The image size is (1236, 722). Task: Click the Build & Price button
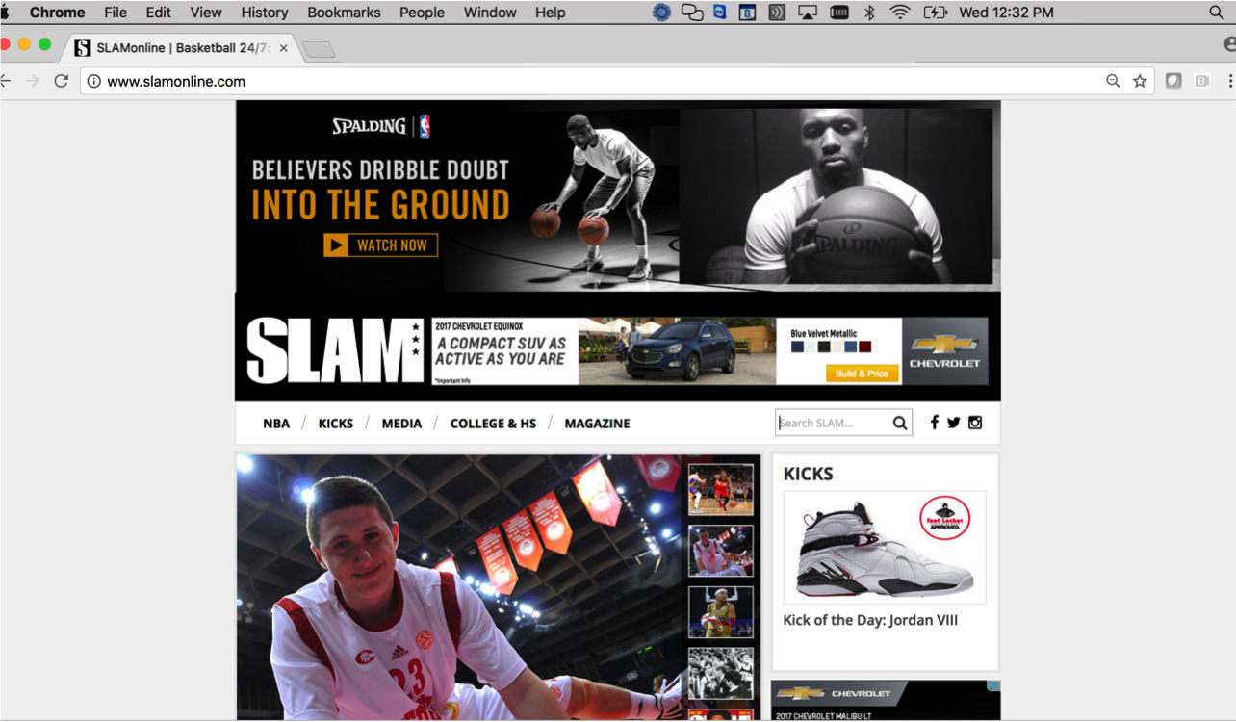(x=862, y=374)
